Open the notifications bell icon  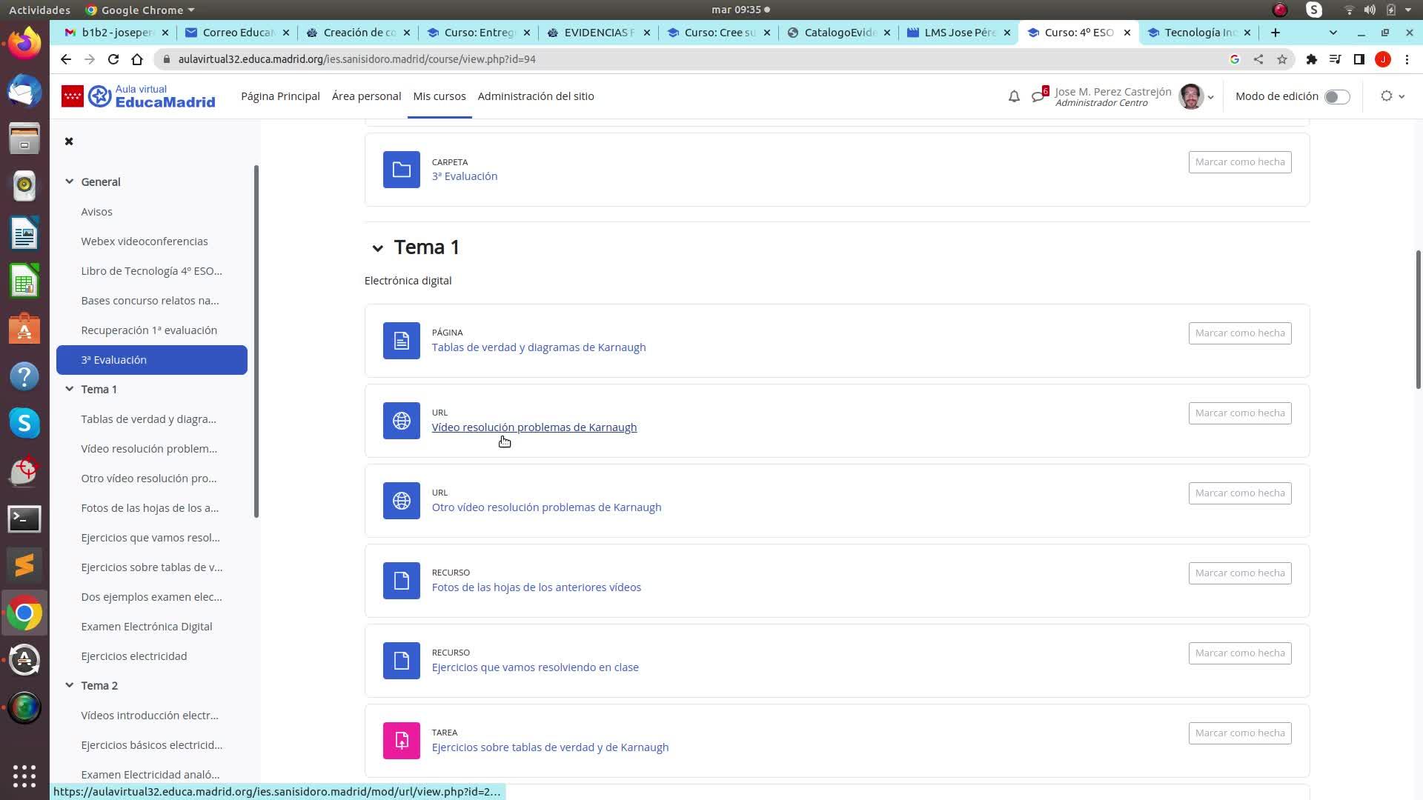pyautogui.click(x=1014, y=96)
